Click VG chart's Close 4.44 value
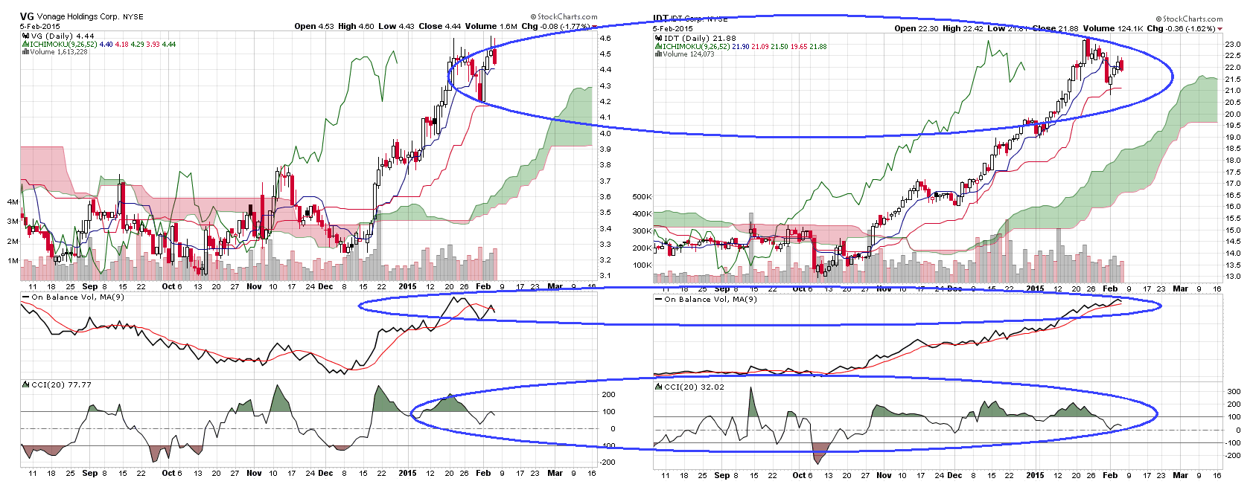This screenshot has height=490, width=1253. 439,26
